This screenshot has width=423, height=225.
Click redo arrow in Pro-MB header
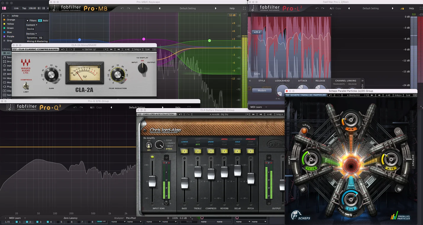coord(129,8)
